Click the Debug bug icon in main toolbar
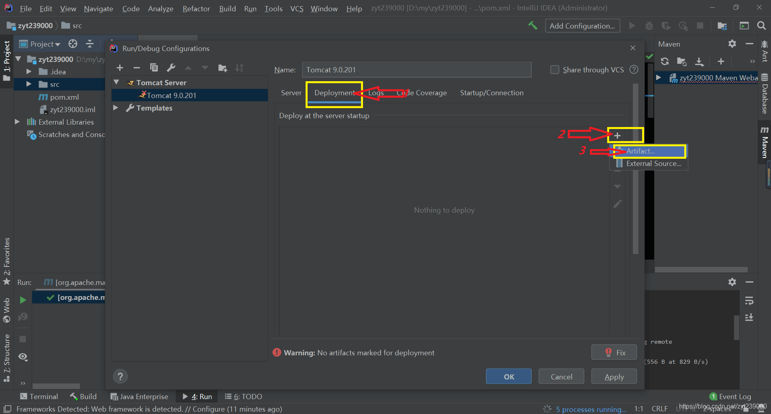The height and width of the screenshot is (414, 771). click(x=649, y=26)
